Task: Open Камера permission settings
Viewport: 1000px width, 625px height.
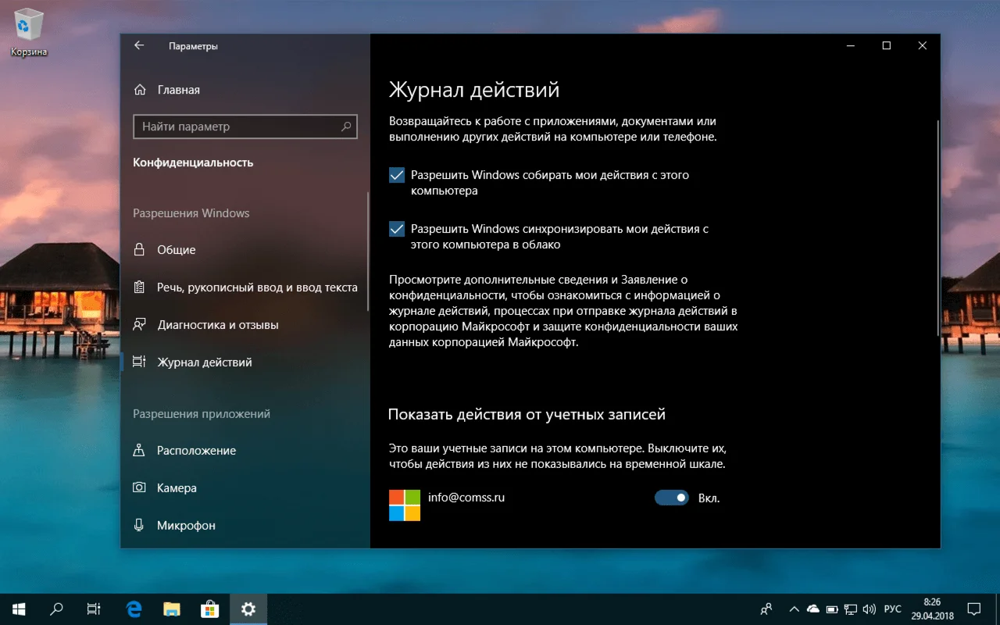Action: tap(177, 488)
